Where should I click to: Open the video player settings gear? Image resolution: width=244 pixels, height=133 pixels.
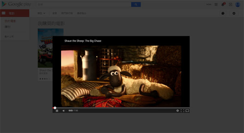pos(178,111)
